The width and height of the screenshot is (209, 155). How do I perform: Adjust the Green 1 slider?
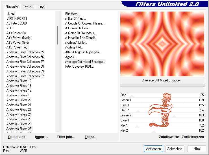tap(162, 100)
